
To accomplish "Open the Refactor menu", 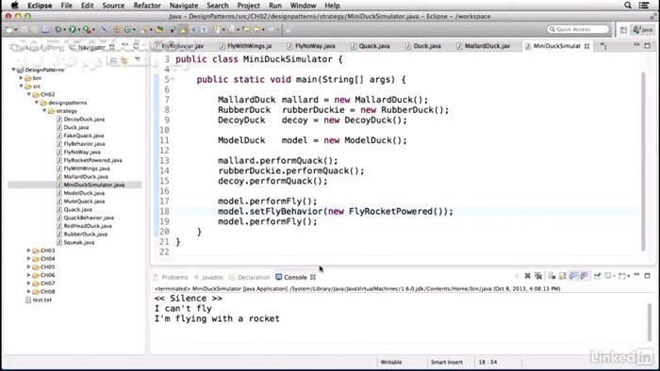I will (x=147, y=6).
